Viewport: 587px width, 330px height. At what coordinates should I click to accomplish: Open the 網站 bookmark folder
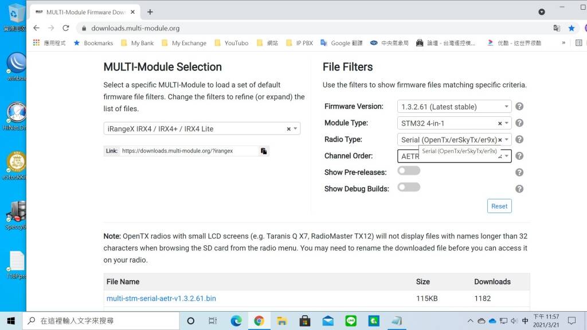[x=267, y=43]
